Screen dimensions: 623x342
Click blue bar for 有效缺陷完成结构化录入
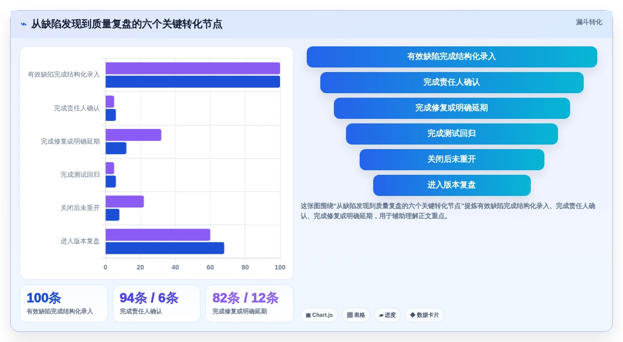coord(192,82)
